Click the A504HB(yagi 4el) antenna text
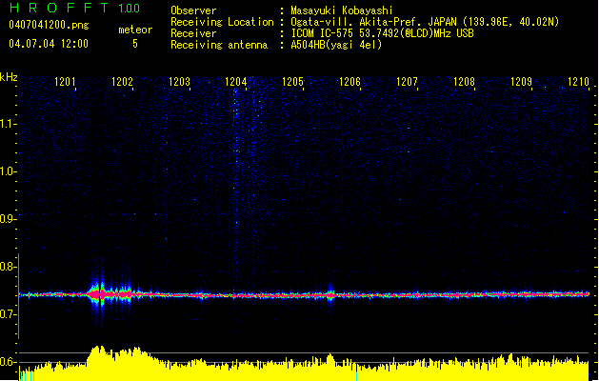This screenshot has width=599, height=381. click(x=336, y=45)
